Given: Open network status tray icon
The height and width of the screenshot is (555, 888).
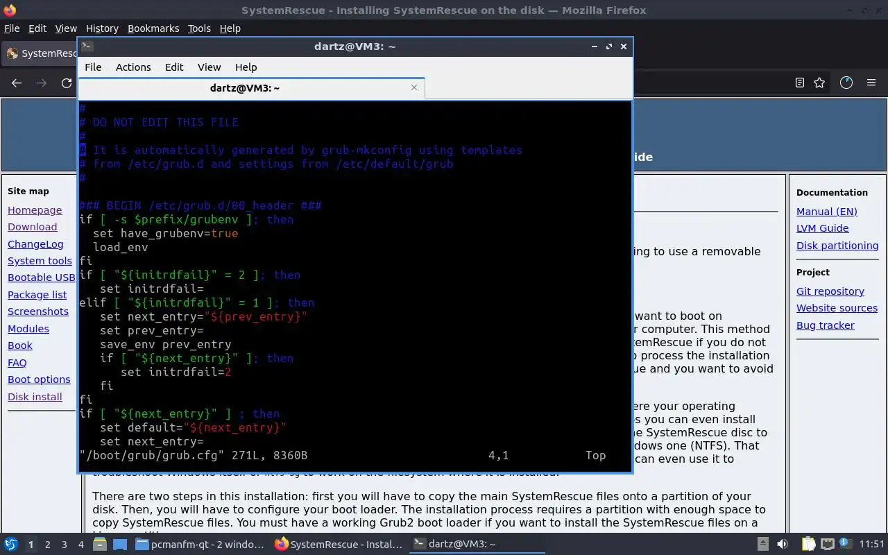Looking at the screenshot, I should click(x=828, y=545).
